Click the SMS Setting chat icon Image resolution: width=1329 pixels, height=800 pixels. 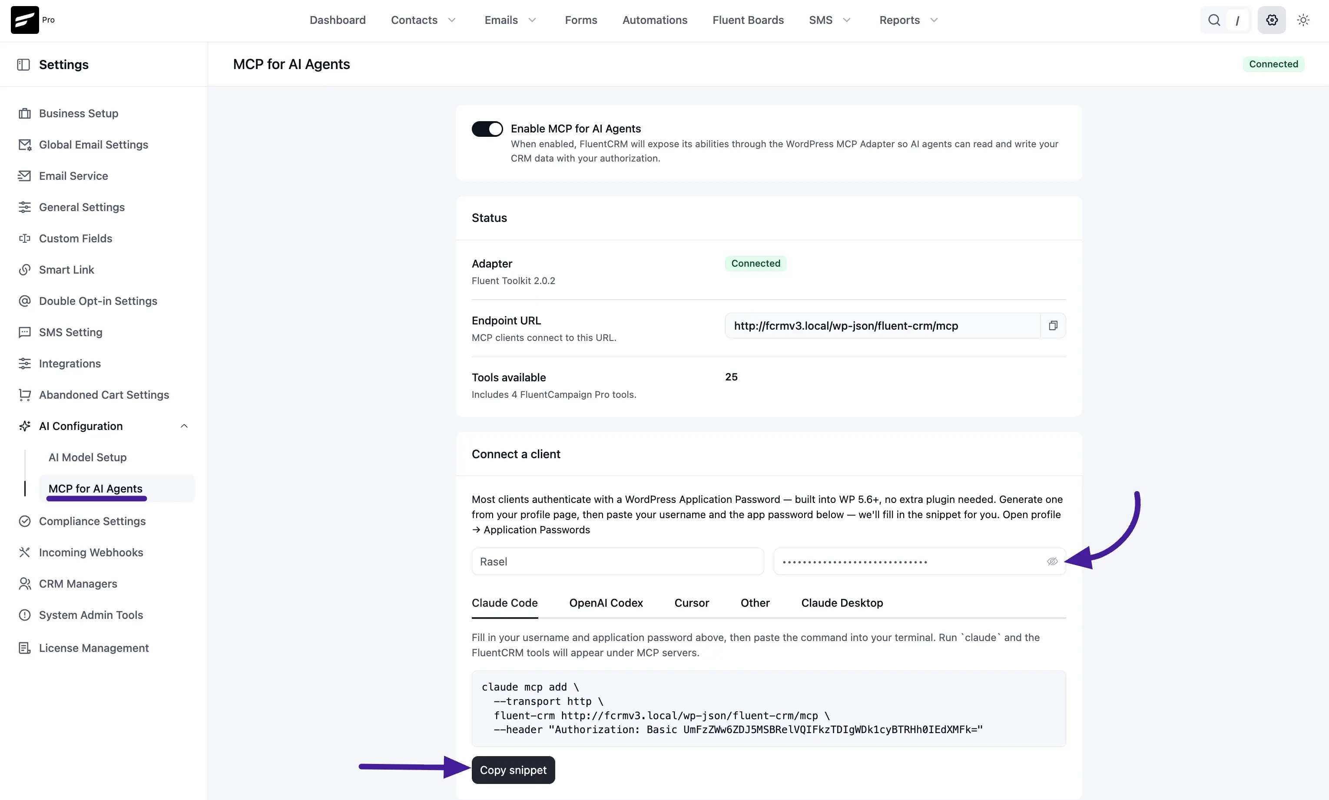pyautogui.click(x=25, y=332)
